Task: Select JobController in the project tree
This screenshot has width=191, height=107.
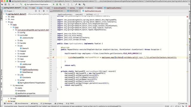Action: coord(28,38)
